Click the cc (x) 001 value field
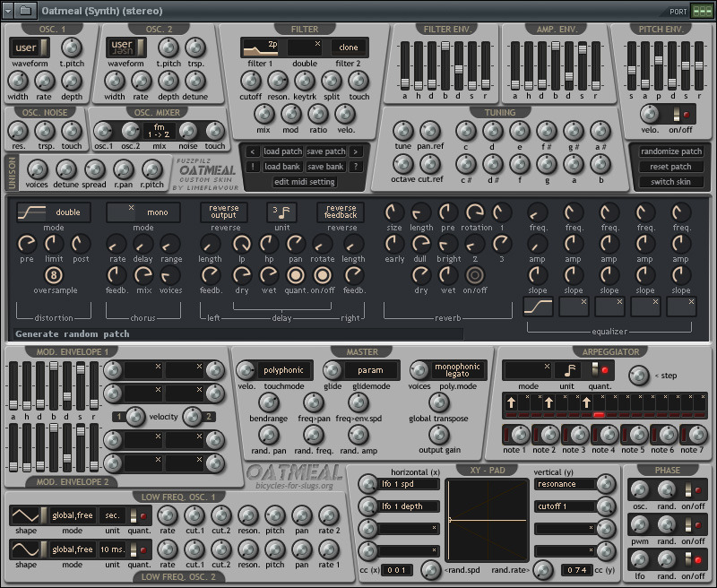 pos(396,570)
